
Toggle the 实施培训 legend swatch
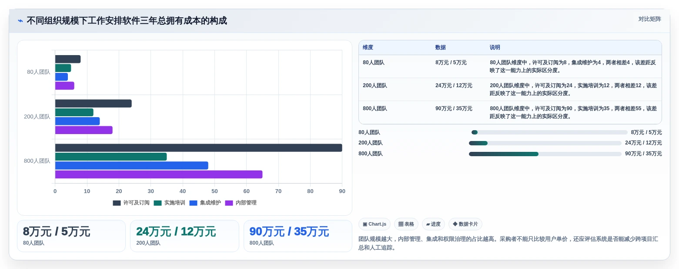coord(157,203)
